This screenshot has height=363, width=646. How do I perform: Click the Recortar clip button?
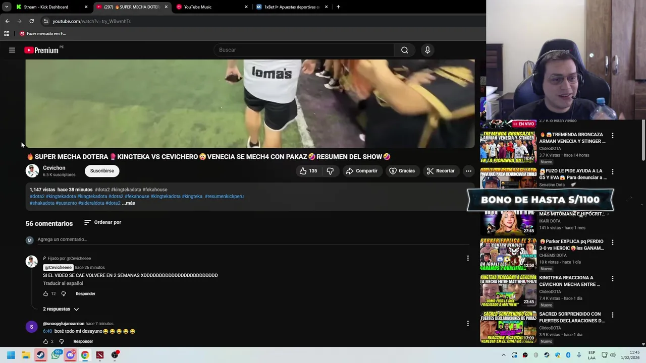(x=441, y=171)
